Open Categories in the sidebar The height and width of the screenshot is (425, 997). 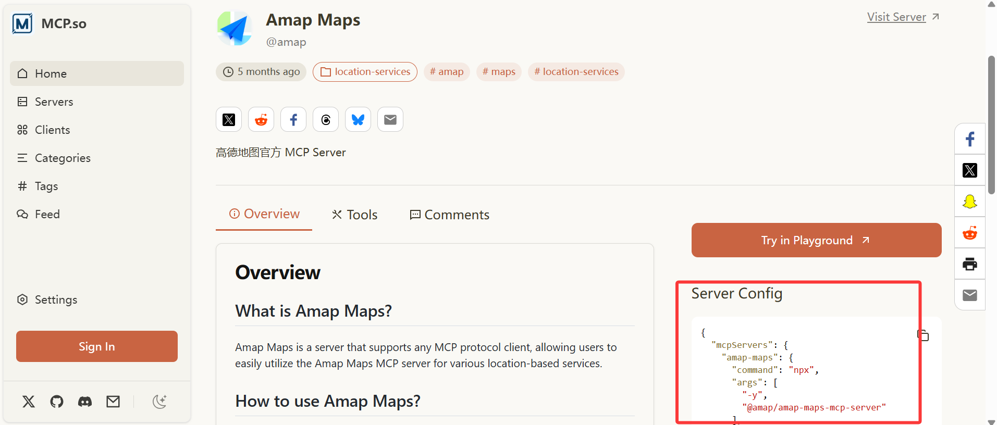click(97, 158)
